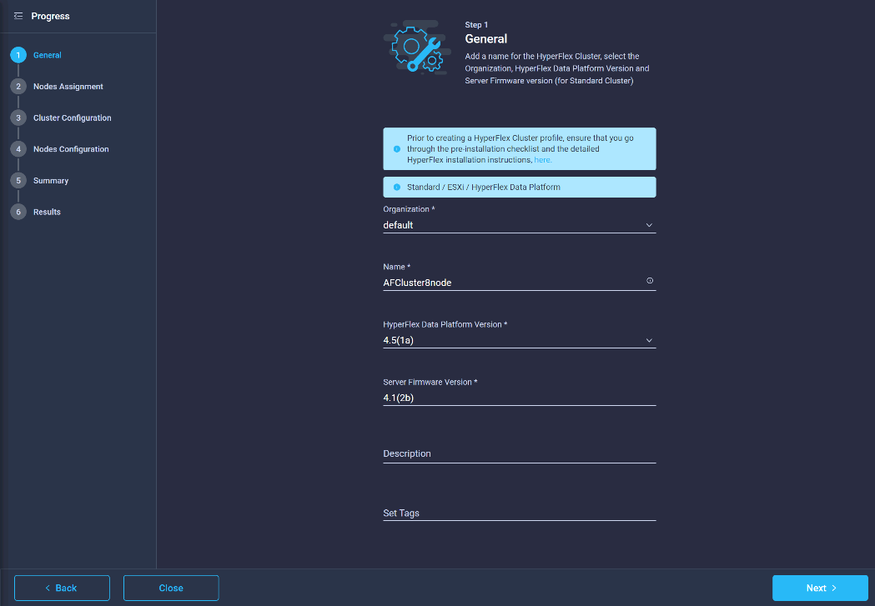Click the Name field containing AFCluster8node

pos(519,283)
